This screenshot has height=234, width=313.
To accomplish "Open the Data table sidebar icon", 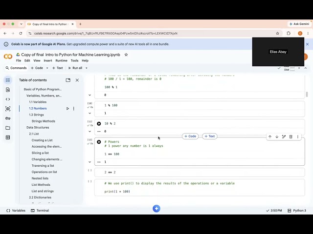I will pyautogui.click(x=8, y=137).
